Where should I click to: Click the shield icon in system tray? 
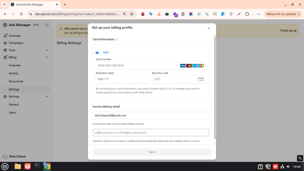268,167
